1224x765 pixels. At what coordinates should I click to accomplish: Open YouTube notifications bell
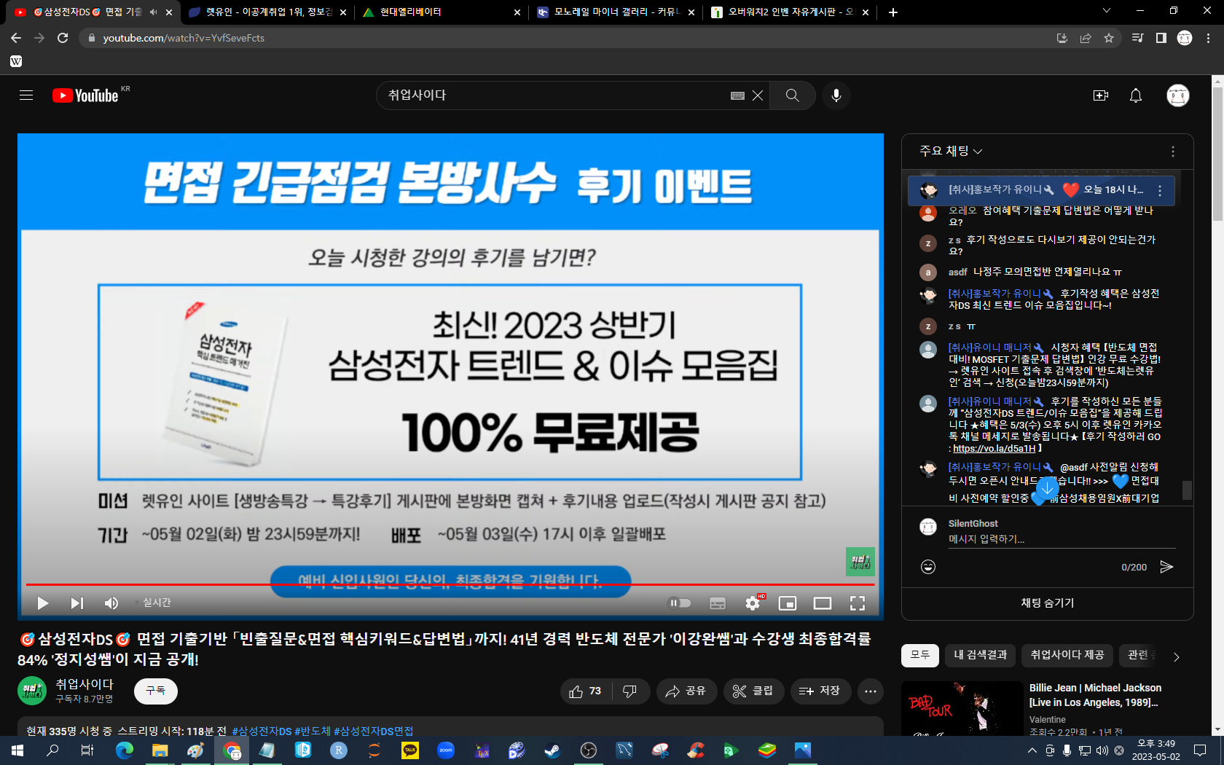[1135, 95]
